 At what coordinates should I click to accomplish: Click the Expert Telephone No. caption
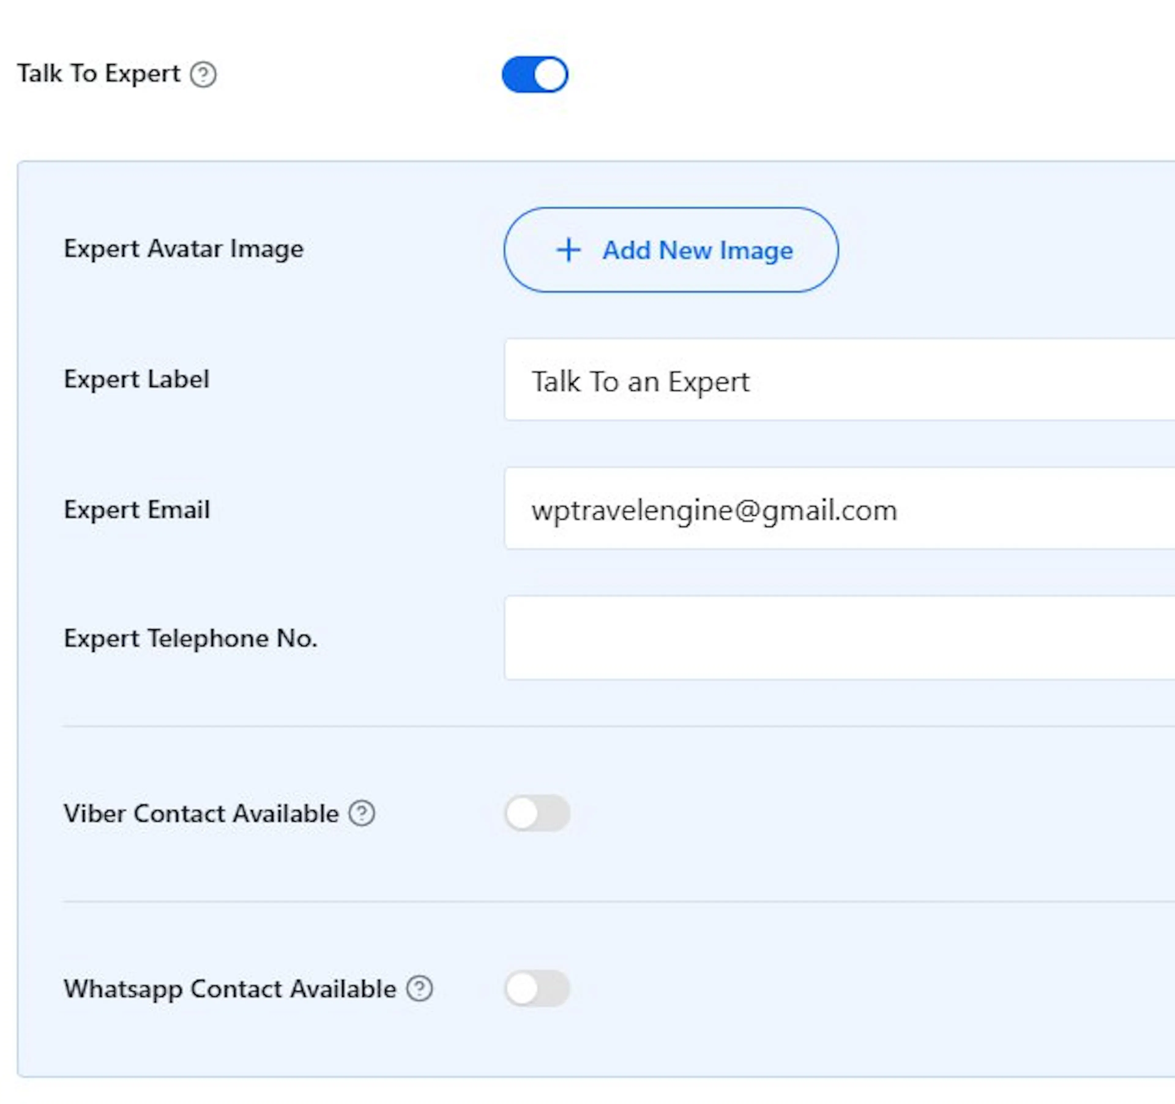click(x=191, y=638)
